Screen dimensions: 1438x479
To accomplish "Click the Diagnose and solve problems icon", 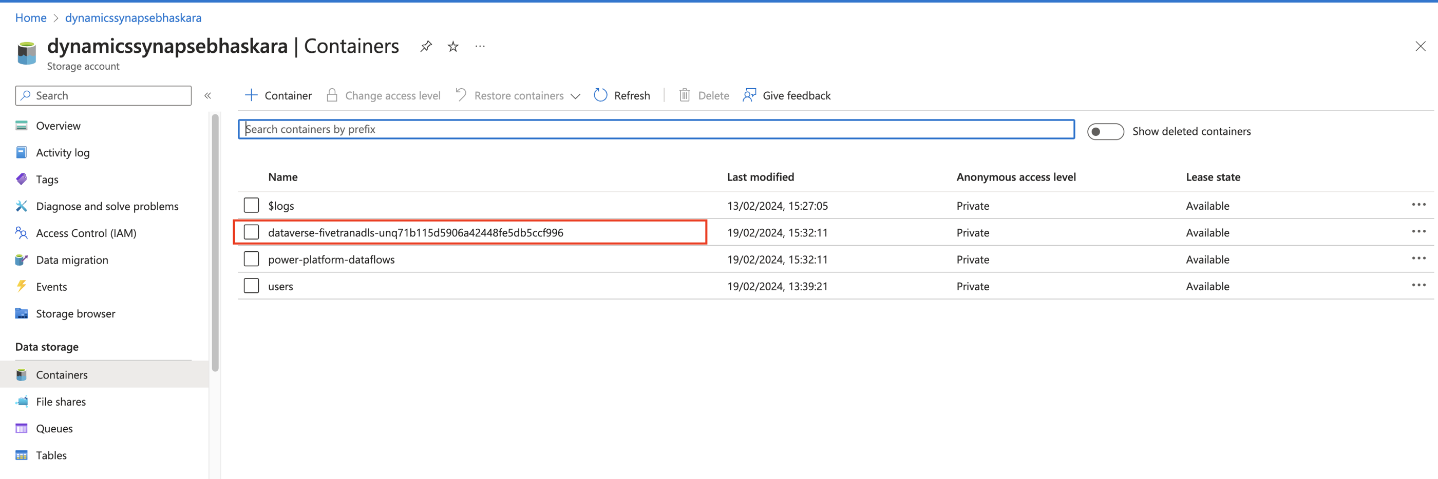I will (x=21, y=206).
